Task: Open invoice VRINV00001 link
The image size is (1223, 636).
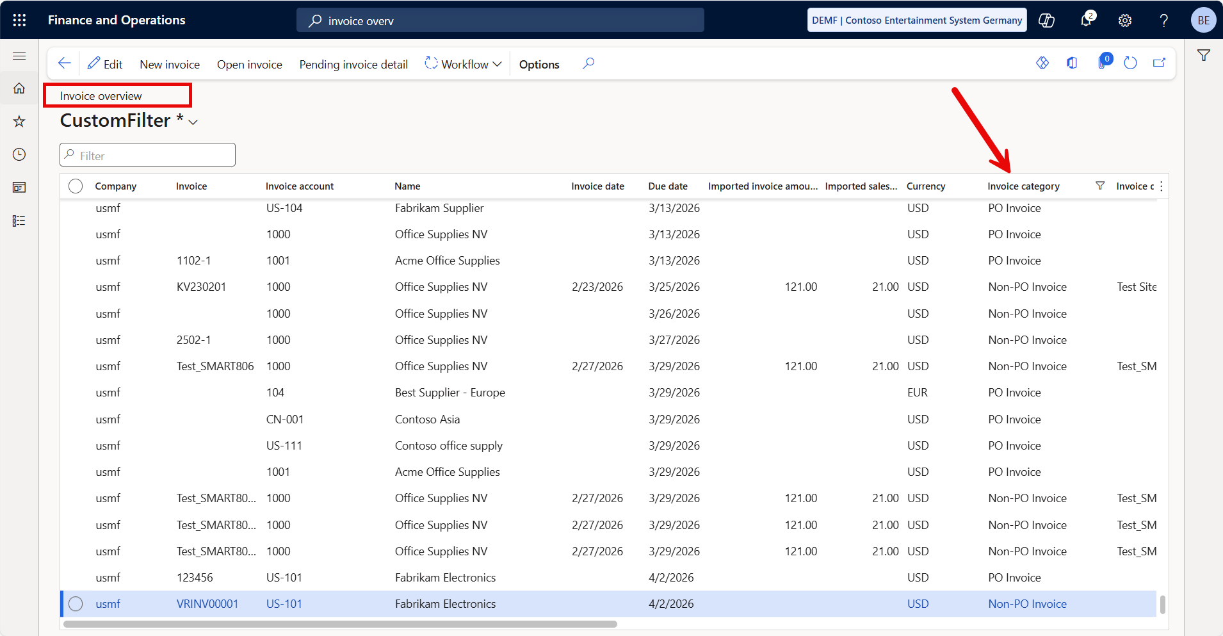Action: [207, 604]
